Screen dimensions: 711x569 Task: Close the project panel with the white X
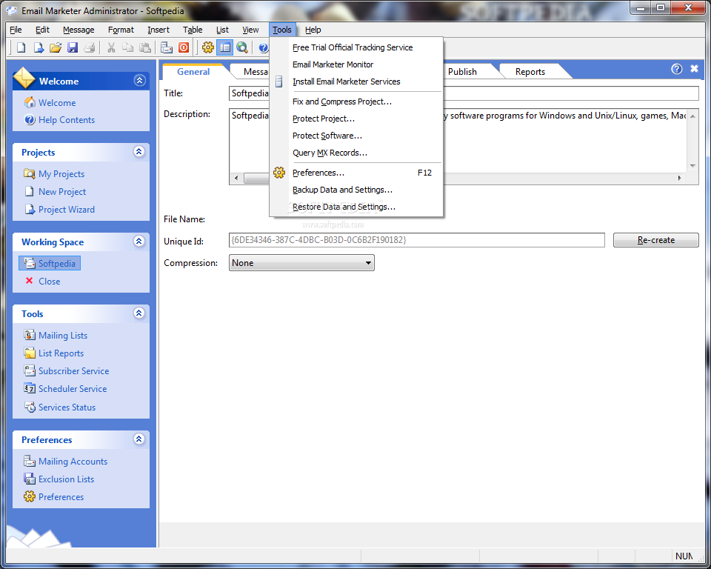point(694,68)
